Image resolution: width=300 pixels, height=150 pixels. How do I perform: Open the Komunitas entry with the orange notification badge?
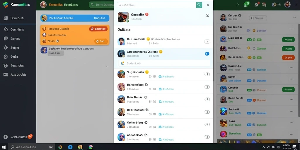coord(18,137)
